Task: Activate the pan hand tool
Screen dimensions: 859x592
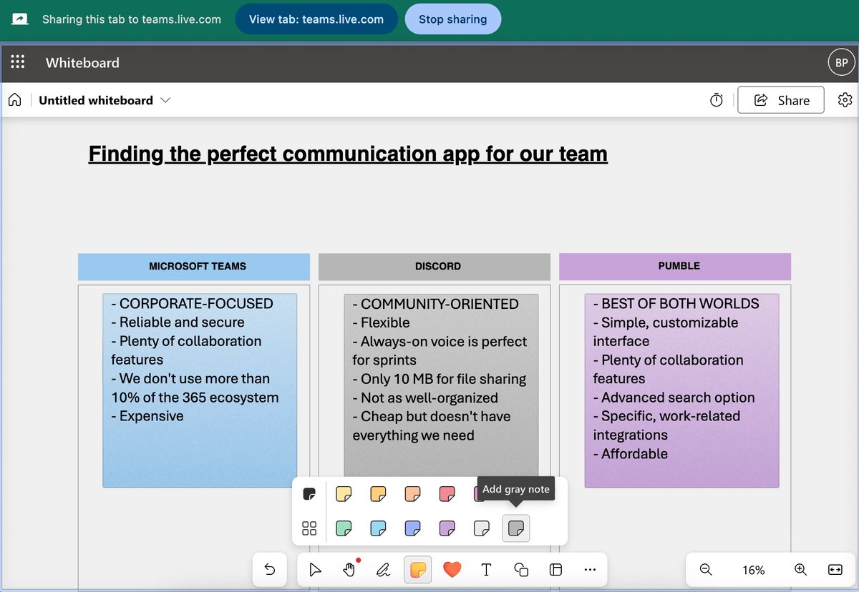Action: [349, 569]
